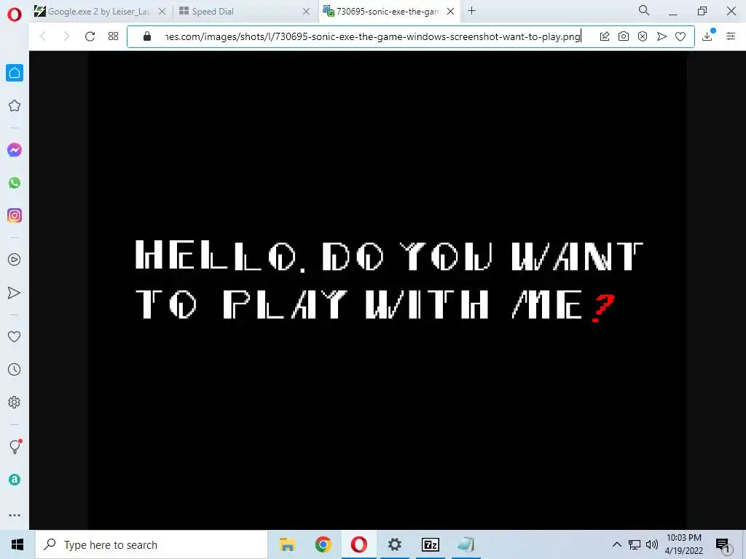This screenshot has width=746, height=559.
Task: Open sidebar Bookmarks star icon
Action: coord(15,106)
